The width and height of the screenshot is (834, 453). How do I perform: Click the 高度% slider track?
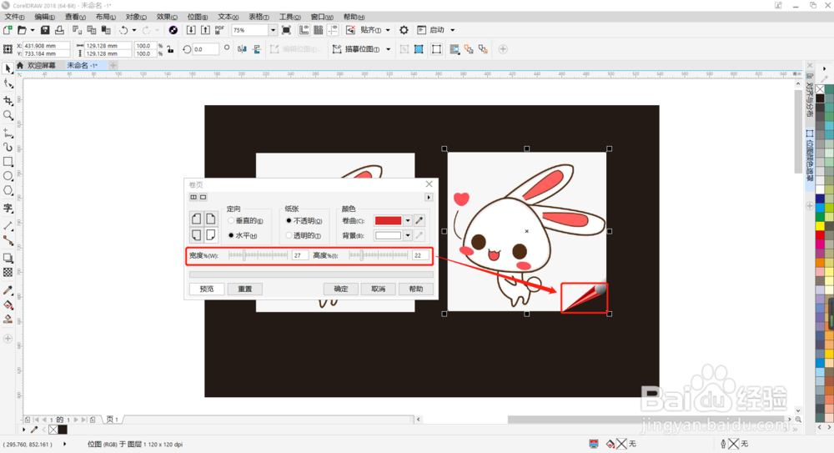[378, 255]
